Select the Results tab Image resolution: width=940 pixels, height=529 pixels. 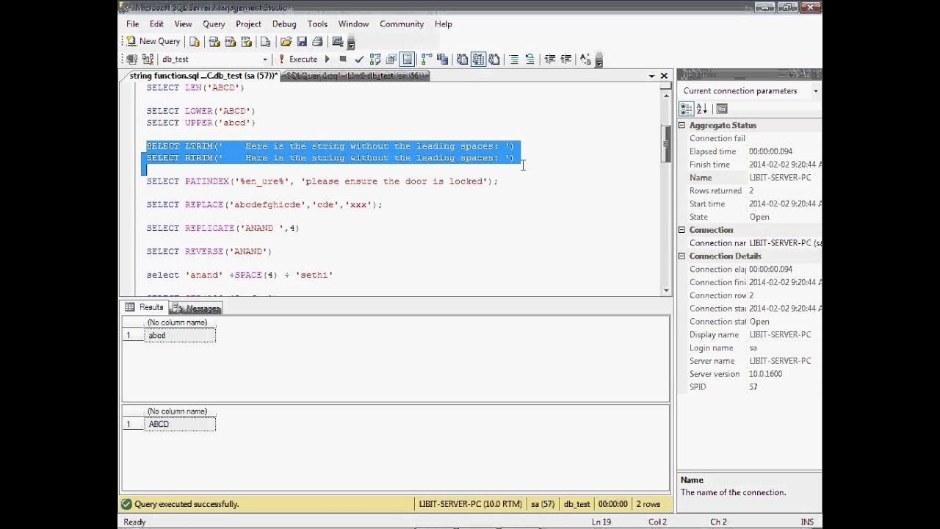tap(145, 307)
